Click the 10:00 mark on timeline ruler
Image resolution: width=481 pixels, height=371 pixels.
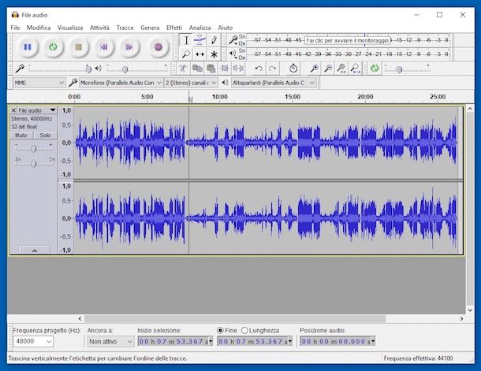(220, 97)
